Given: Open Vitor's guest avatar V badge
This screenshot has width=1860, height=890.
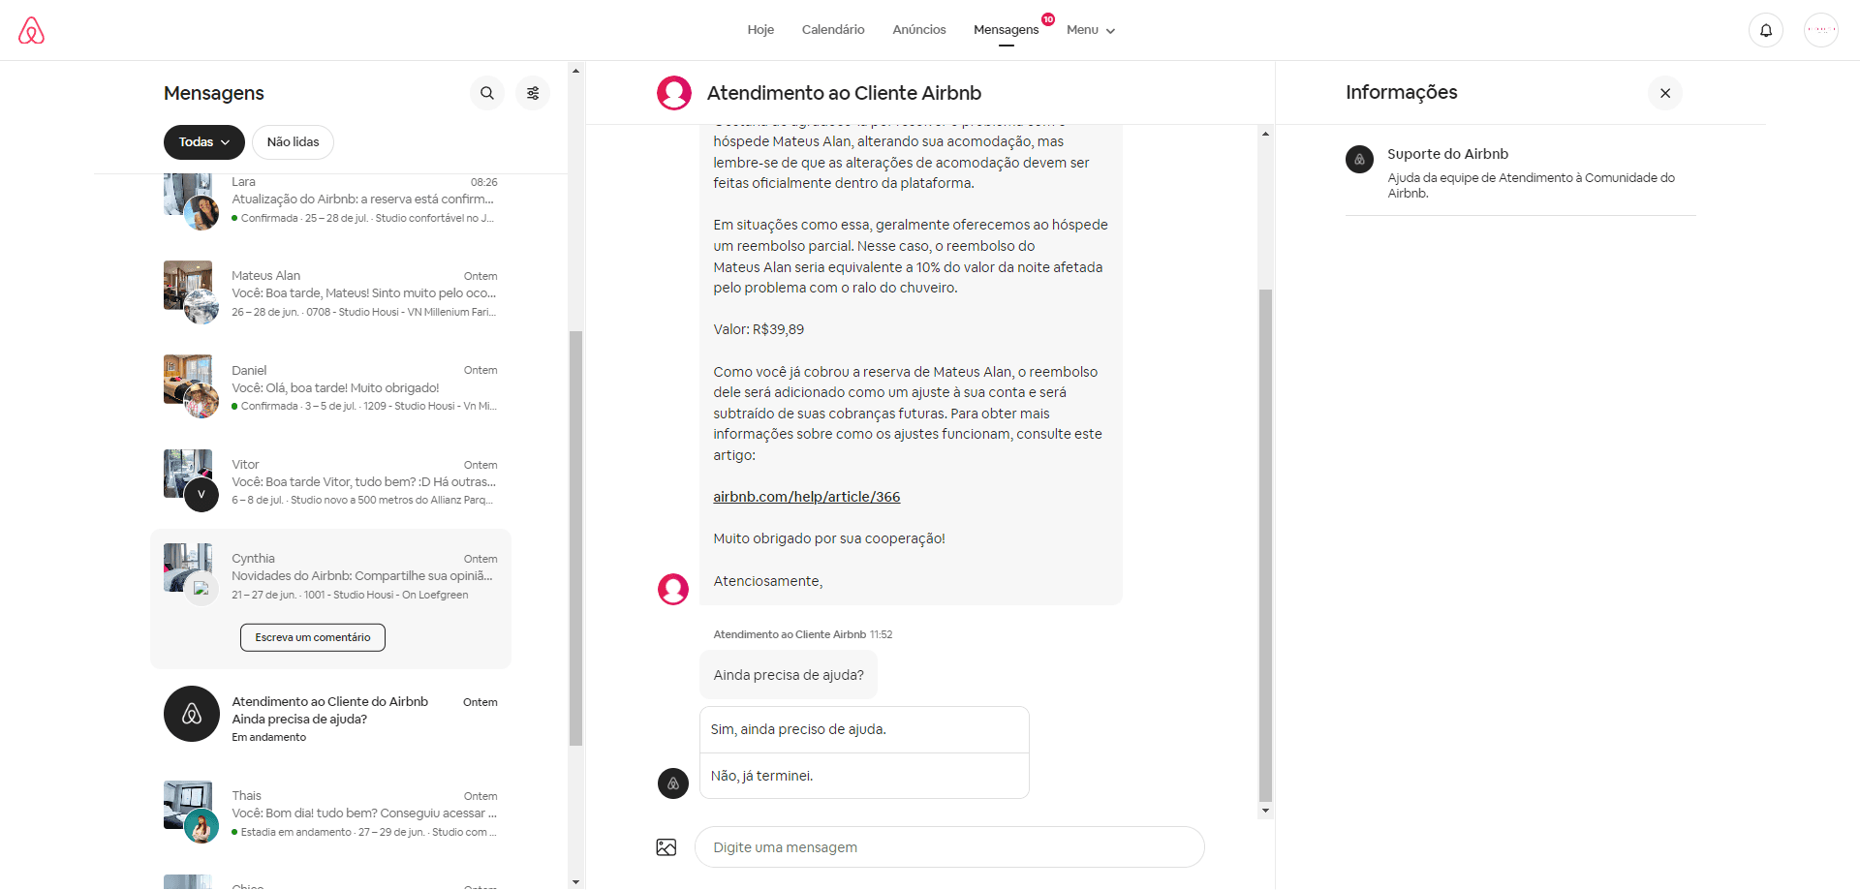Looking at the screenshot, I should (201, 494).
